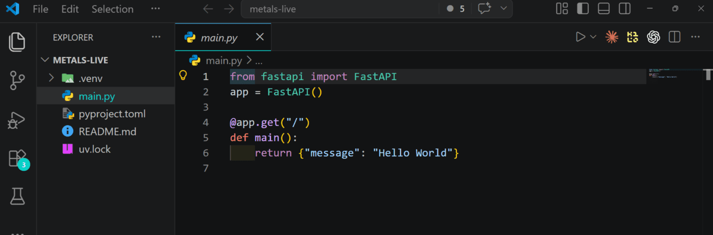
Task: Open the Testing flask view
Action: click(x=17, y=196)
